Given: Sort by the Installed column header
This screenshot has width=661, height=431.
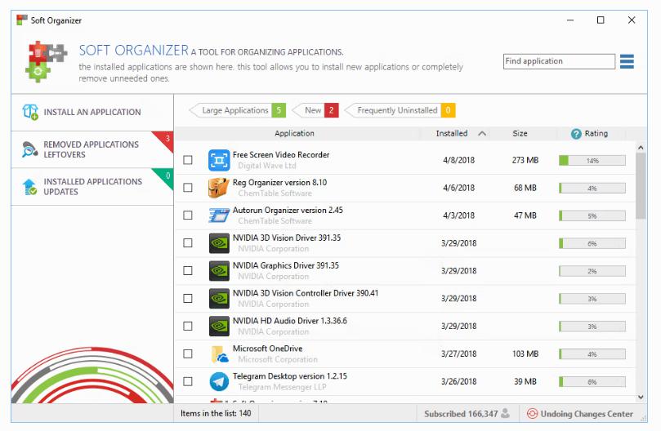Looking at the screenshot, I should point(452,134).
